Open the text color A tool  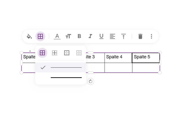point(57,36)
